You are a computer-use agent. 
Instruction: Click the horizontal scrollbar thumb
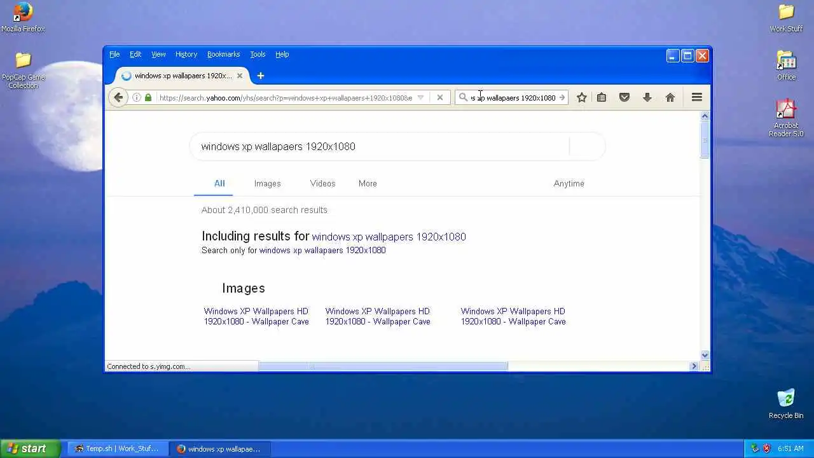click(383, 366)
